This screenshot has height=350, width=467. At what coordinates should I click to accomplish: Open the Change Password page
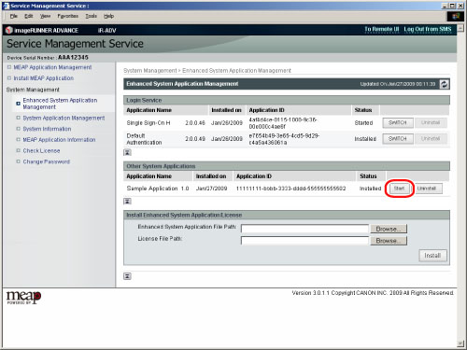coord(47,161)
